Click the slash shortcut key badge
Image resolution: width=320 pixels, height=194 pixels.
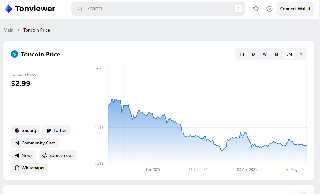[x=238, y=8]
